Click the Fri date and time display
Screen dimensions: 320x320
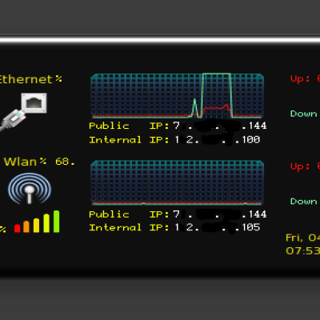click(x=302, y=244)
